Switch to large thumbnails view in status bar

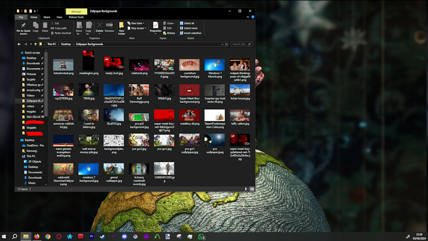(252, 189)
